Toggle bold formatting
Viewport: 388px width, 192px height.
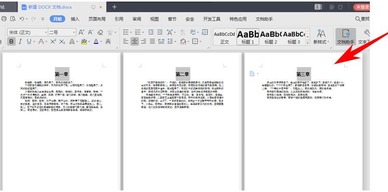click(x=11, y=41)
